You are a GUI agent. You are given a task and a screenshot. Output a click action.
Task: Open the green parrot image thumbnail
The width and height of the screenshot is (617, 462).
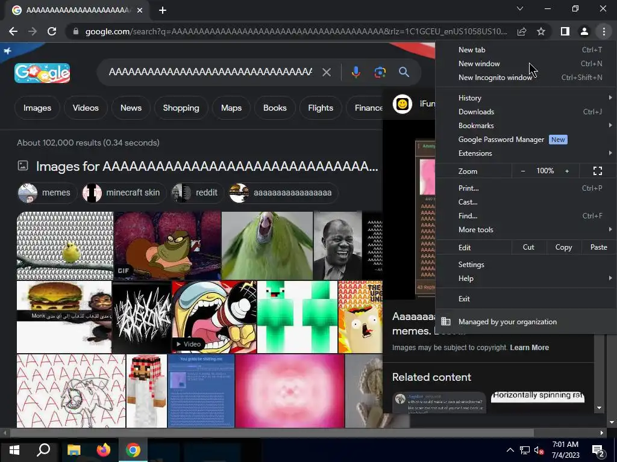tap(267, 245)
